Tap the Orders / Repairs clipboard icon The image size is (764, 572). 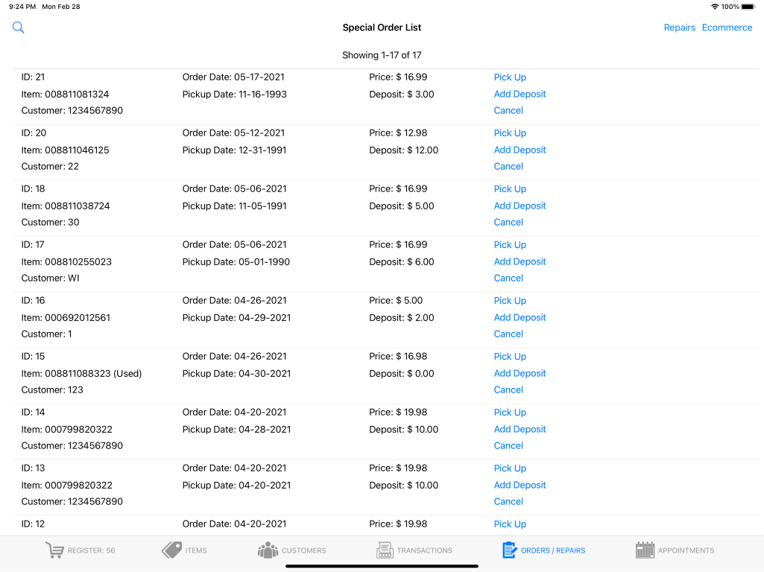point(510,550)
